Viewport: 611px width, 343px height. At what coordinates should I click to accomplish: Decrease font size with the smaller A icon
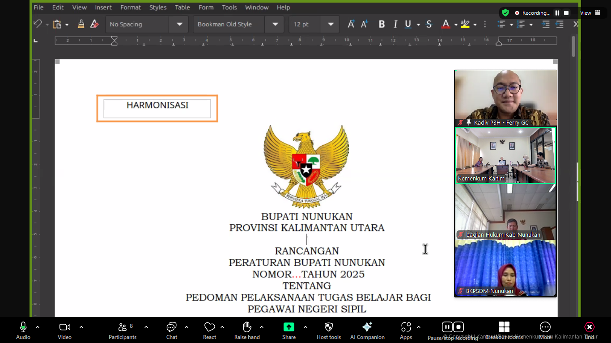(365, 24)
